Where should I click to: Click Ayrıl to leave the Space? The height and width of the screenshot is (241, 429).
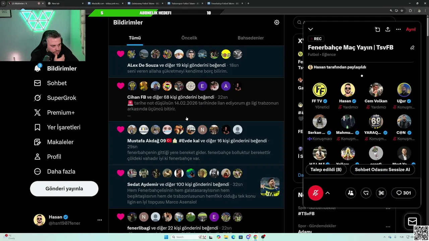point(411,29)
